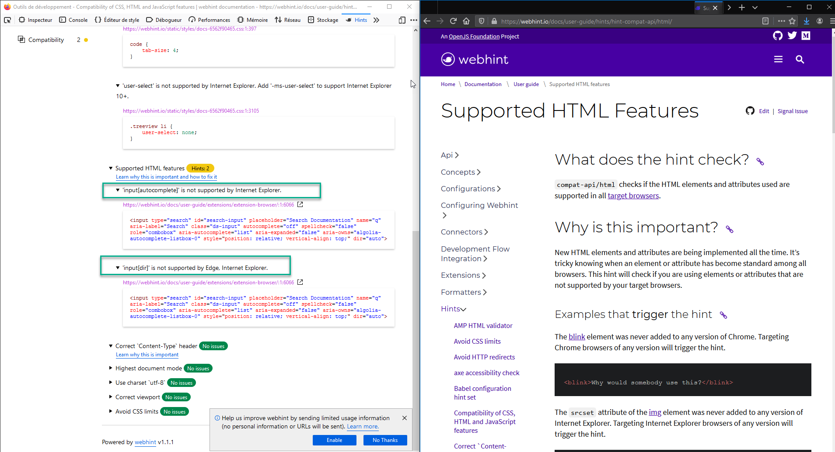The image size is (835, 452).
Task: Switch to the Console tab
Action: (73, 20)
